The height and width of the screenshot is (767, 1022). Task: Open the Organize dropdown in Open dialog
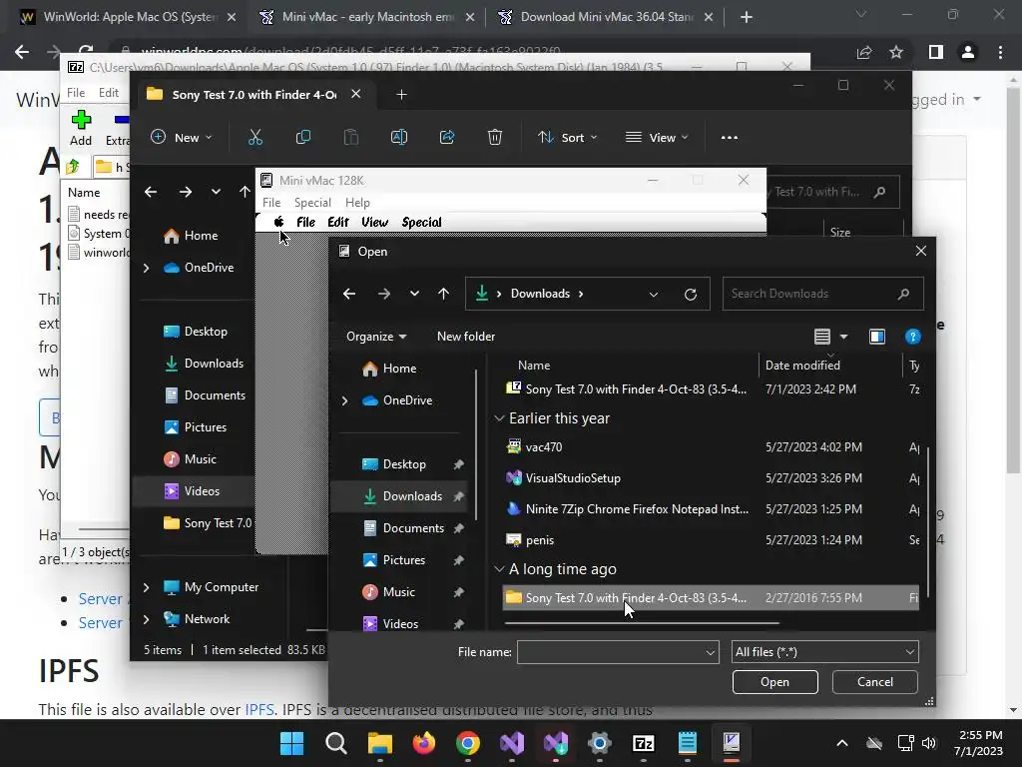pos(376,337)
